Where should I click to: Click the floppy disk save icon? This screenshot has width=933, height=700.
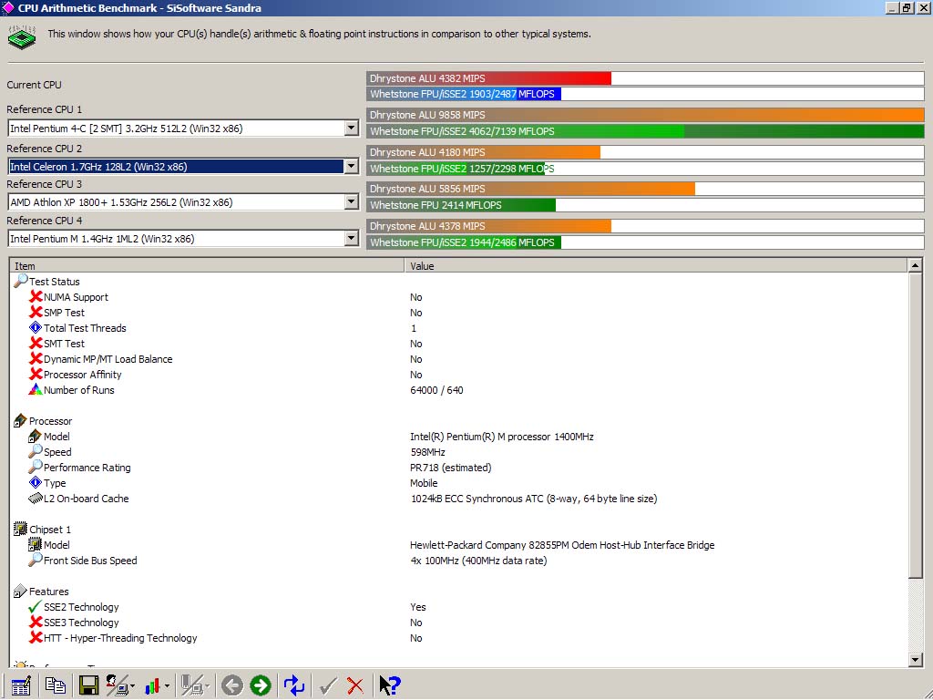(88, 685)
